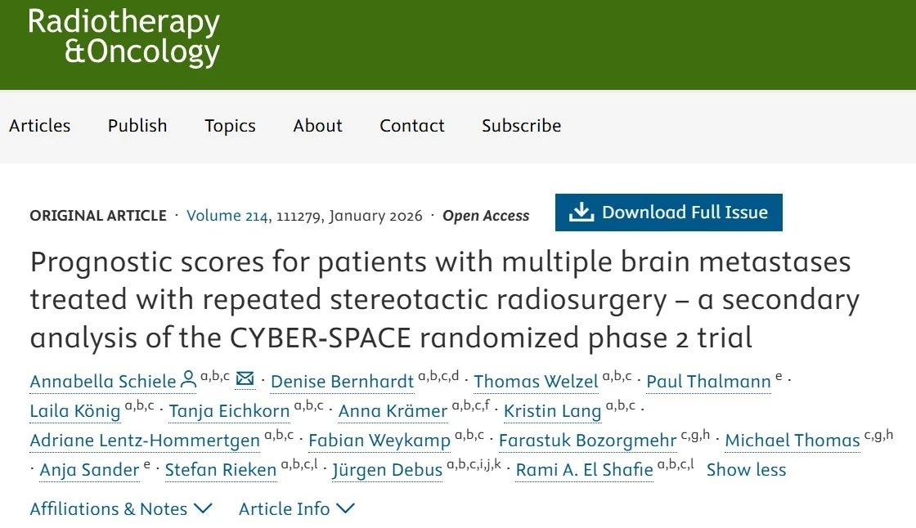Select the Topics navigation item
The width and height of the screenshot is (916, 528).
click(x=230, y=126)
